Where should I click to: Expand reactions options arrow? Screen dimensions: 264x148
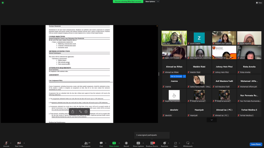[168, 143]
